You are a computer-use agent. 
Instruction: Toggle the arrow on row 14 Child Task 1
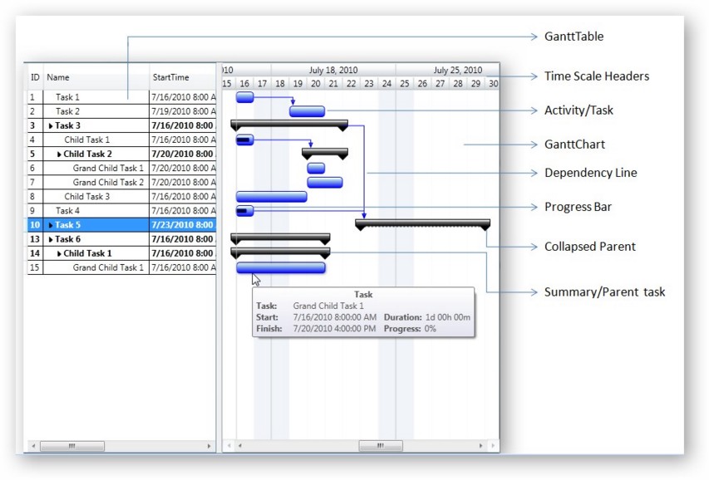(60, 253)
